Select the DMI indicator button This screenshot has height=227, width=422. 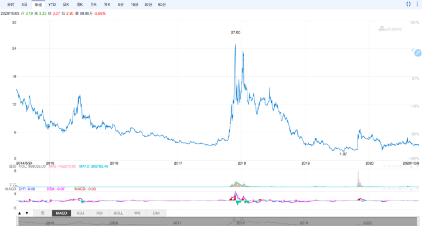pos(156,213)
